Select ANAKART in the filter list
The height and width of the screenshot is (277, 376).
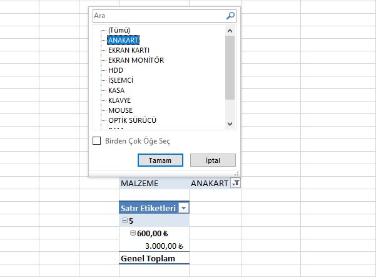[123, 40]
